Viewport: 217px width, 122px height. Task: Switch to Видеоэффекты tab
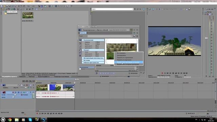coord(44,77)
